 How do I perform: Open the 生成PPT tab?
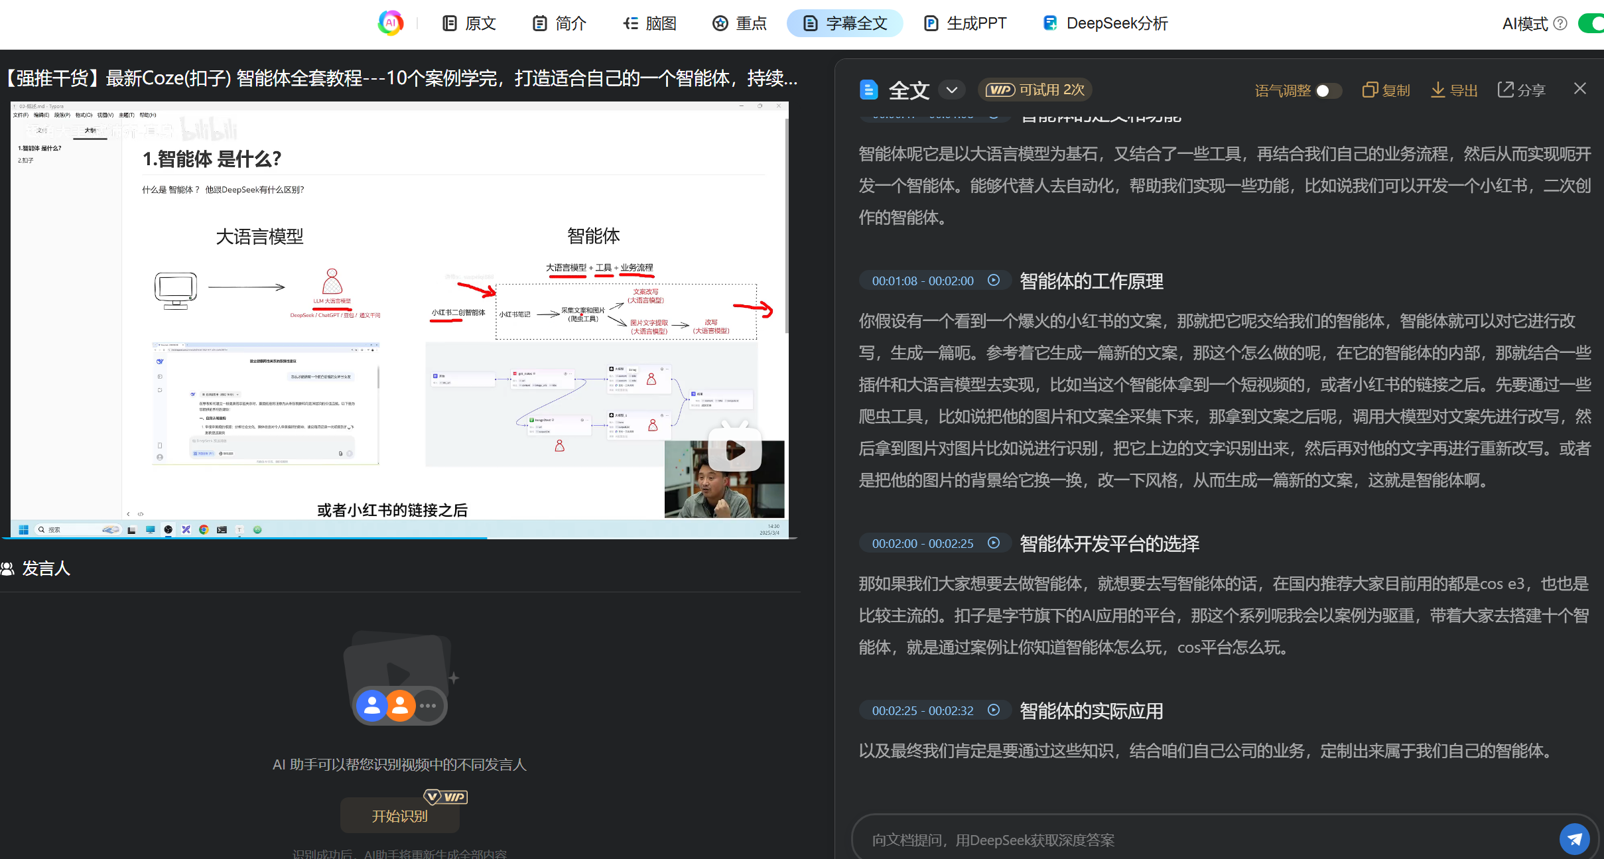click(965, 24)
